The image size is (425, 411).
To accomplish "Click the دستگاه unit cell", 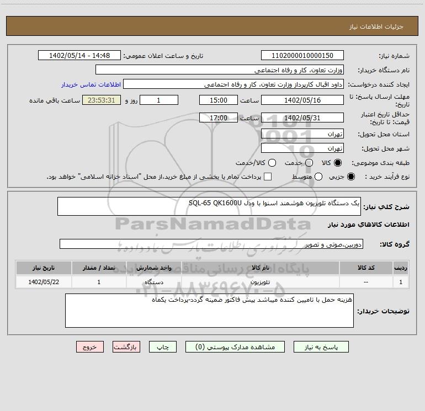I will [x=153, y=282].
